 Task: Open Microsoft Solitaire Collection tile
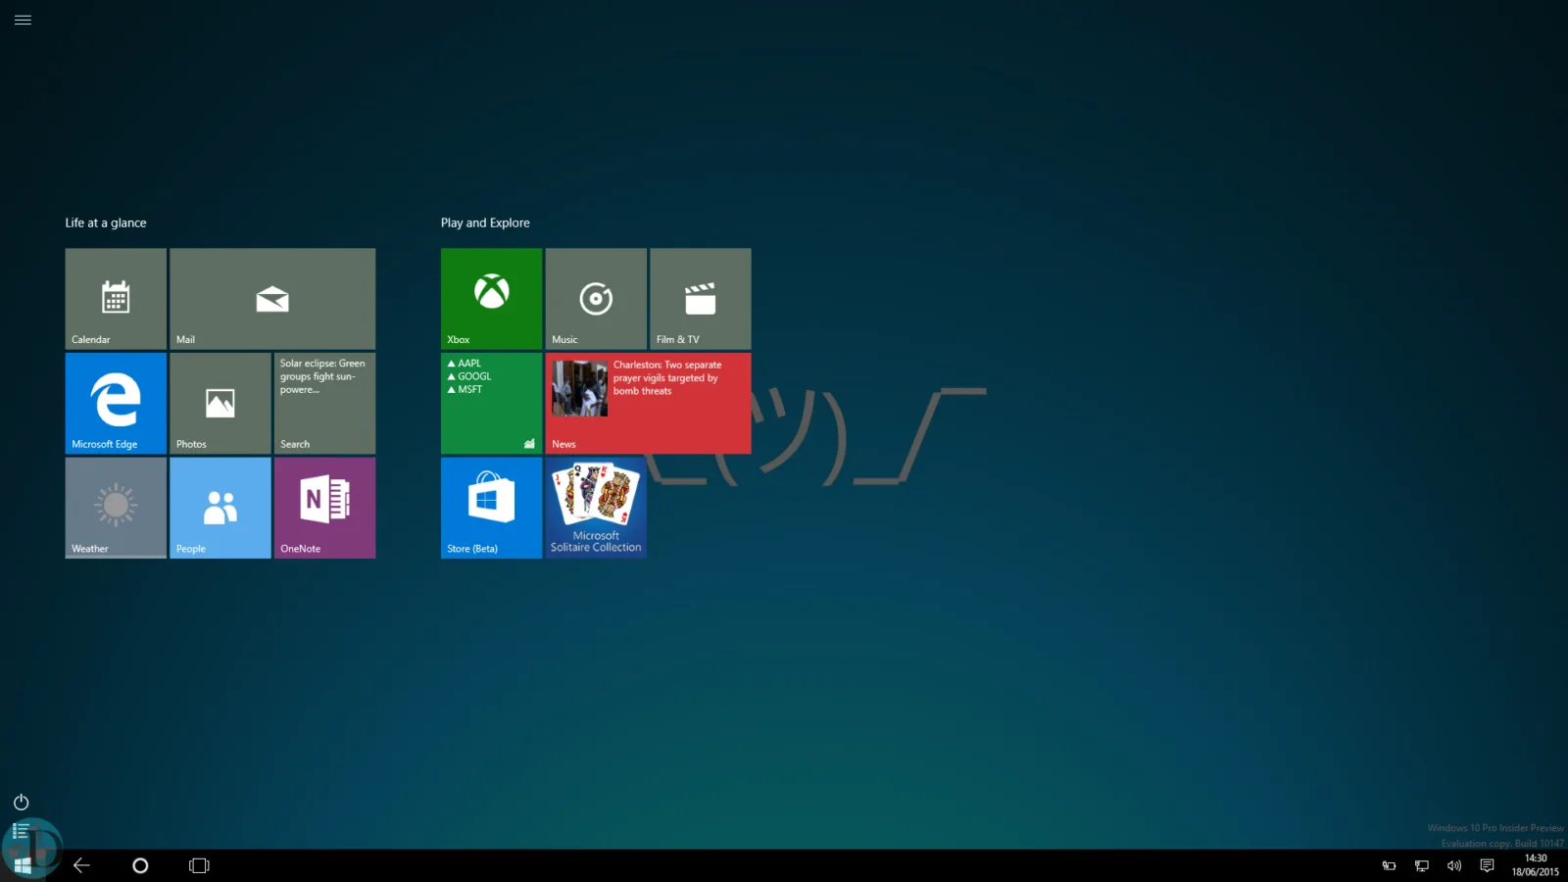pos(596,508)
